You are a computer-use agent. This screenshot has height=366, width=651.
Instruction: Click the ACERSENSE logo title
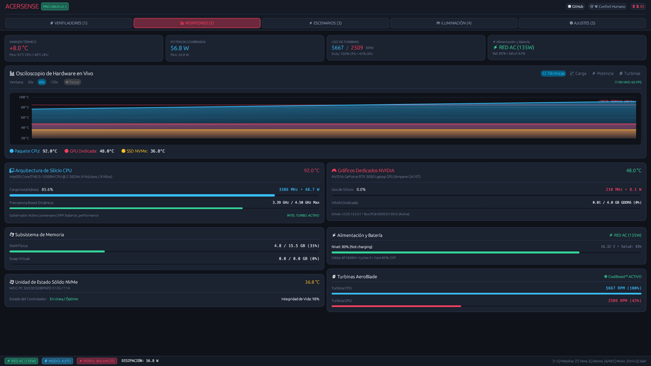coord(22,6)
